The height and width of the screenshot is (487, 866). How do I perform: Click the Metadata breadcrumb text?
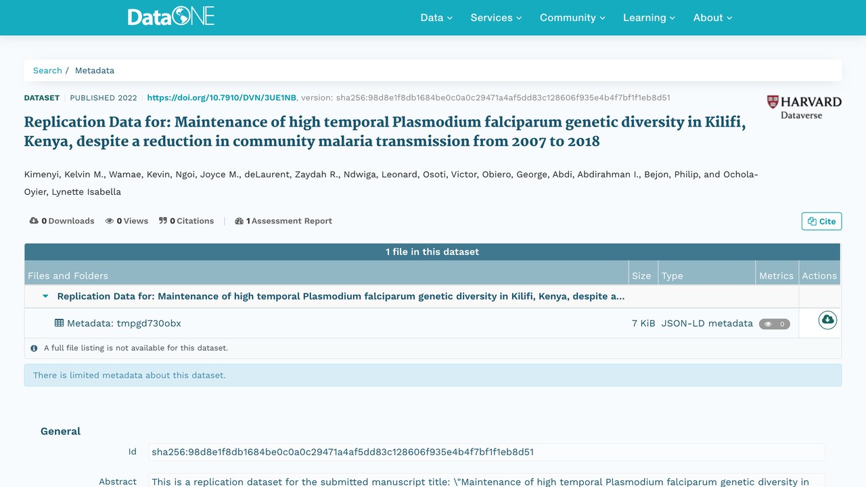[x=95, y=70]
